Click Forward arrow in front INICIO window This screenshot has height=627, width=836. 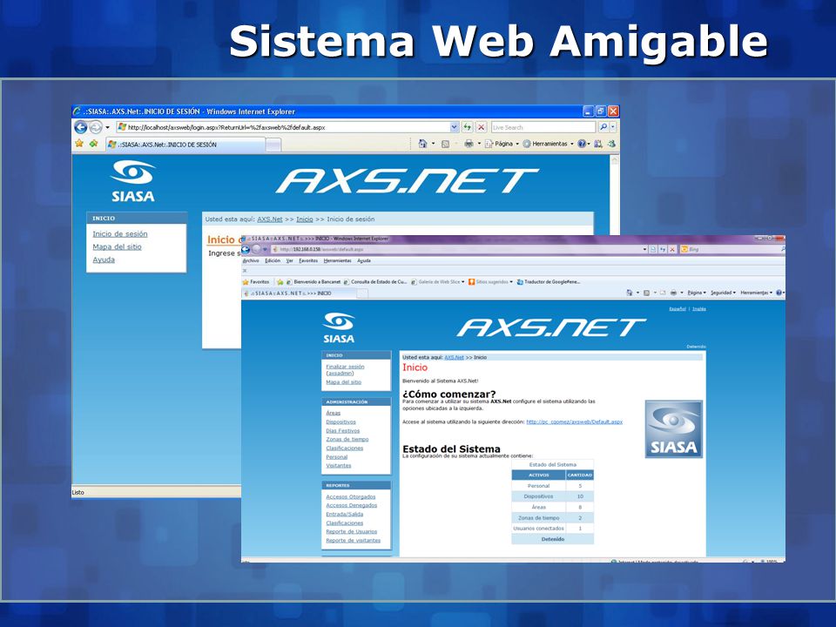click(x=256, y=249)
